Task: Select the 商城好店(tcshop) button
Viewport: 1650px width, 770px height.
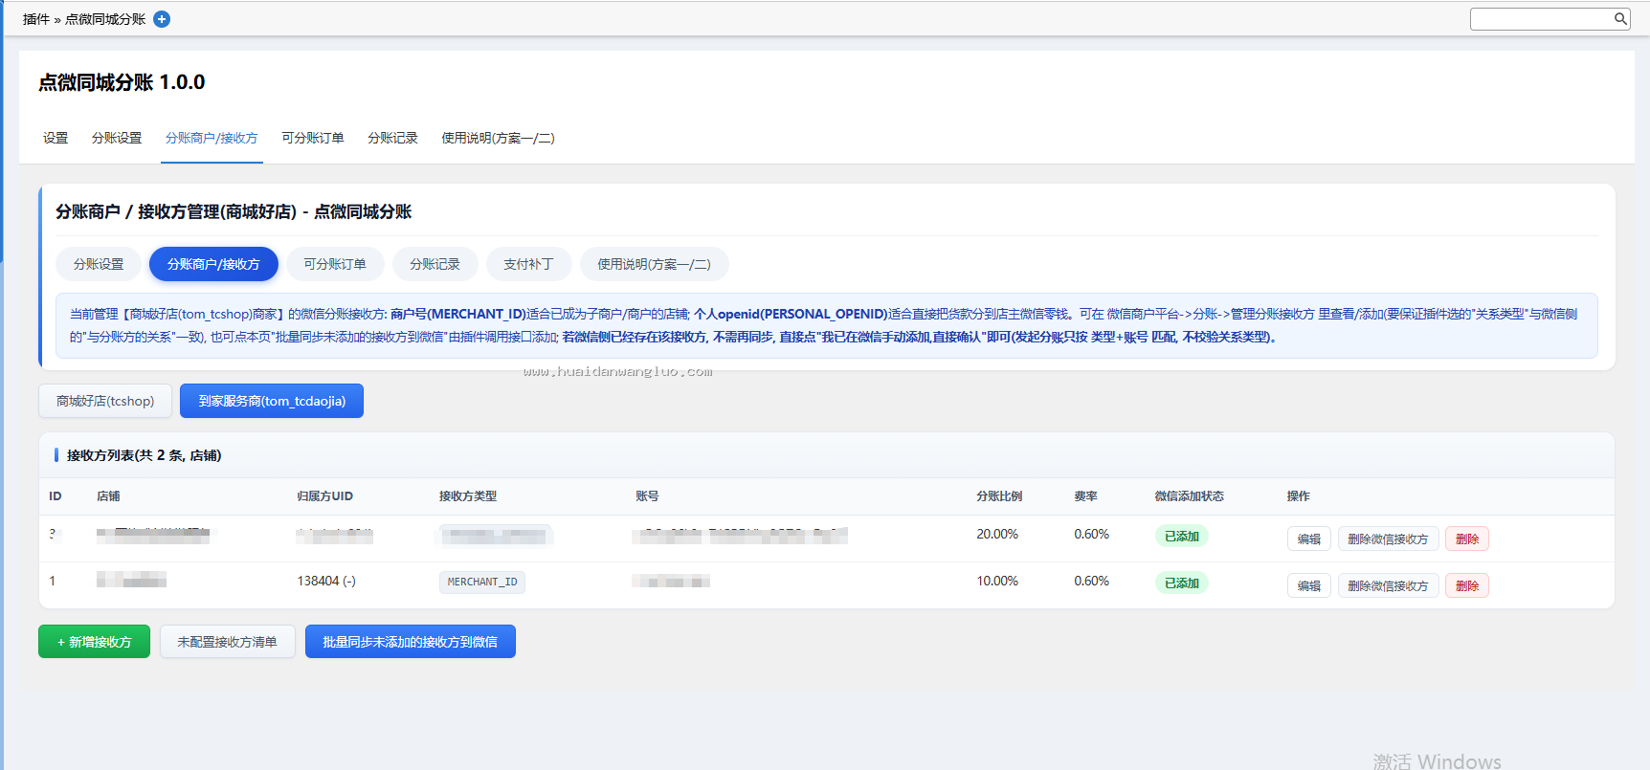Action: (105, 401)
